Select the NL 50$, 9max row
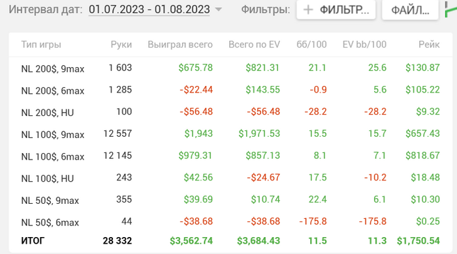This screenshot has height=254, width=457. (x=230, y=200)
